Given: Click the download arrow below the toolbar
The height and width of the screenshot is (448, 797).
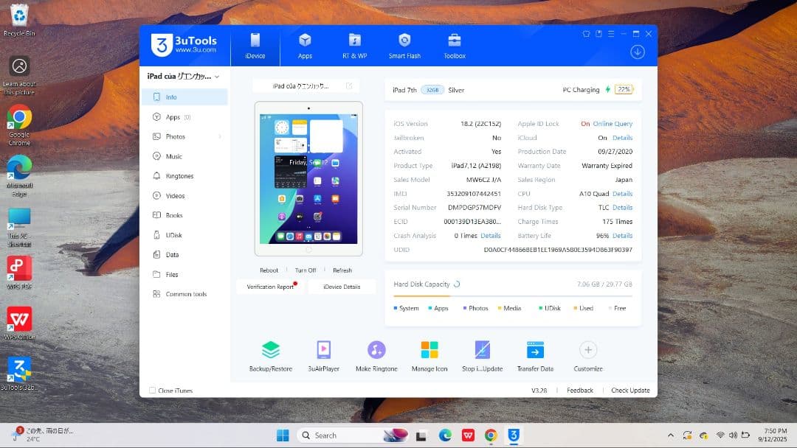Looking at the screenshot, I should (x=636, y=52).
